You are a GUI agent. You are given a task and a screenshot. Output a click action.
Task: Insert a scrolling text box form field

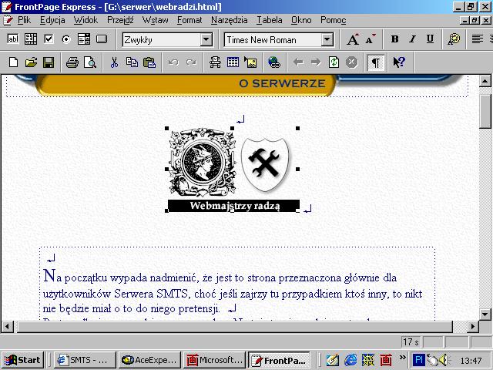[x=31, y=39]
